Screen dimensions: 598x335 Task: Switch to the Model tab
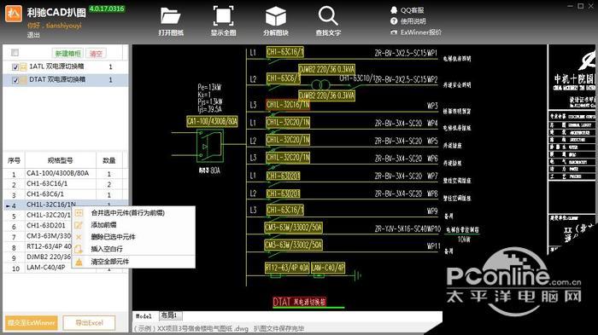(144, 316)
